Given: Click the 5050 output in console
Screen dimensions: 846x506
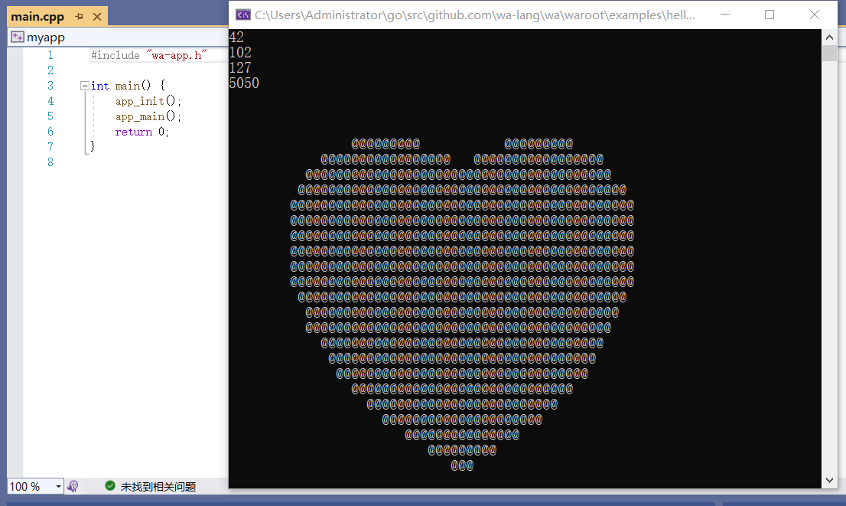Looking at the screenshot, I should 245,83.
